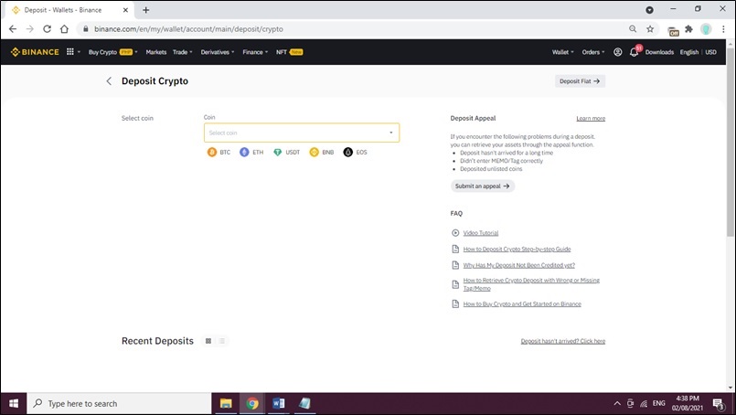The width and height of the screenshot is (736, 415).
Task: Click the ENG language indicator
Action: [x=658, y=403]
